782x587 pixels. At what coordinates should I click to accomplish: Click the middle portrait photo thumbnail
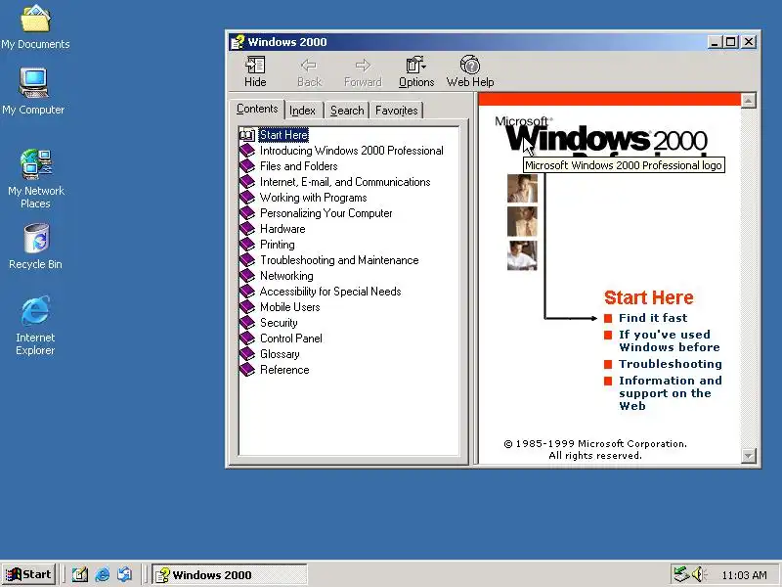522,221
